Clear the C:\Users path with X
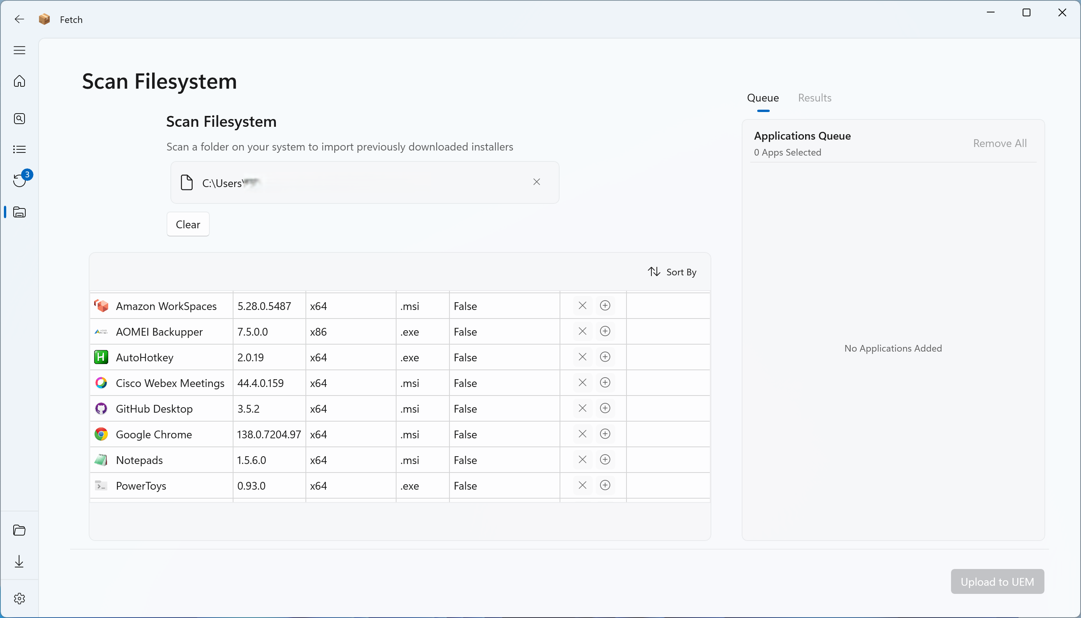This screenshot has height=618, width=1081. pyautogui.click(x=536, y=182)
